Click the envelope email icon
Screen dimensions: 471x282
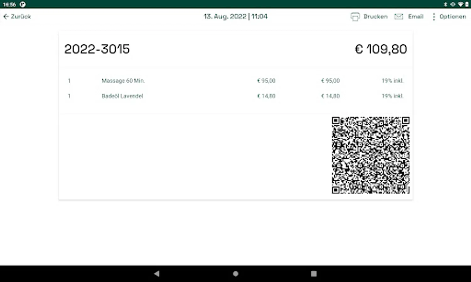click(x=399, y=16)
